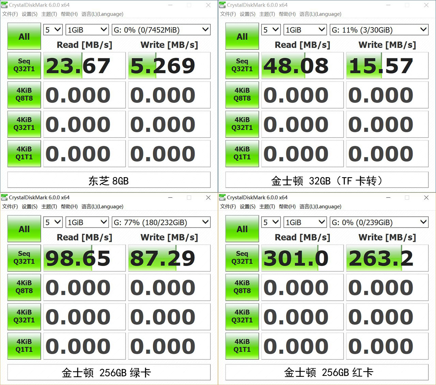Open test count dropdown in 256GB 红卡 window
The width and height of the screenshot is (436, 385).
pyautogui.click(x=271, y=222)
